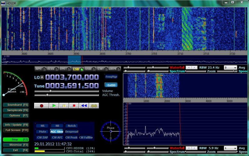Open Options [F7] menu

click(x=16, y=116)
